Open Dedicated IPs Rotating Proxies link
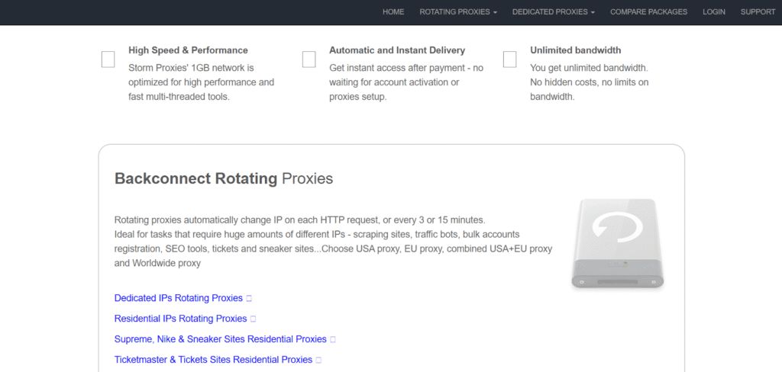This screenshot has width=782, height=372. 178,298
